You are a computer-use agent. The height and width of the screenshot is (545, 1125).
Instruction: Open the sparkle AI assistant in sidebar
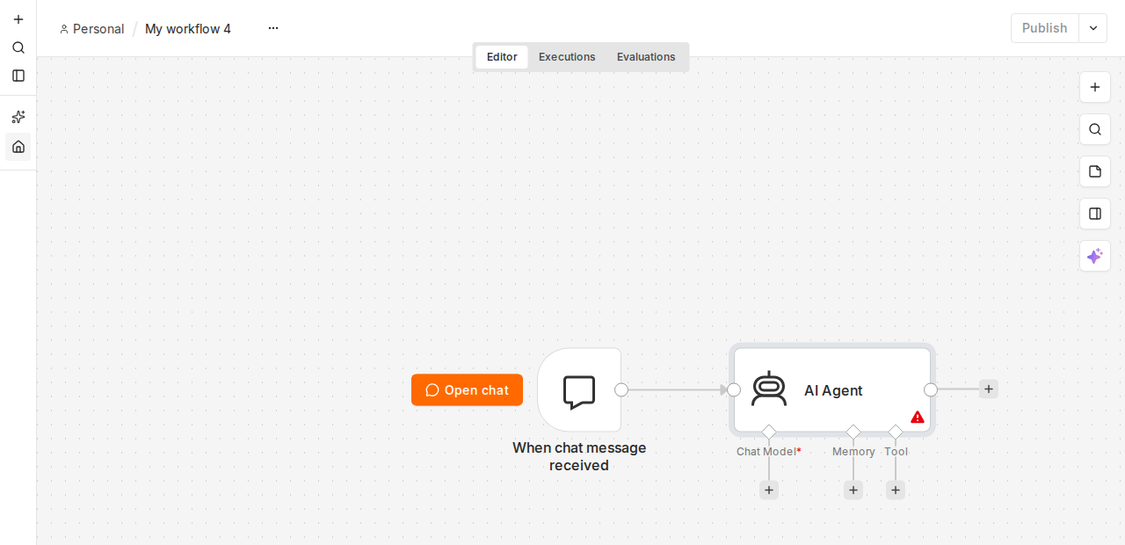pyautogui.click(x=18, y=117)
